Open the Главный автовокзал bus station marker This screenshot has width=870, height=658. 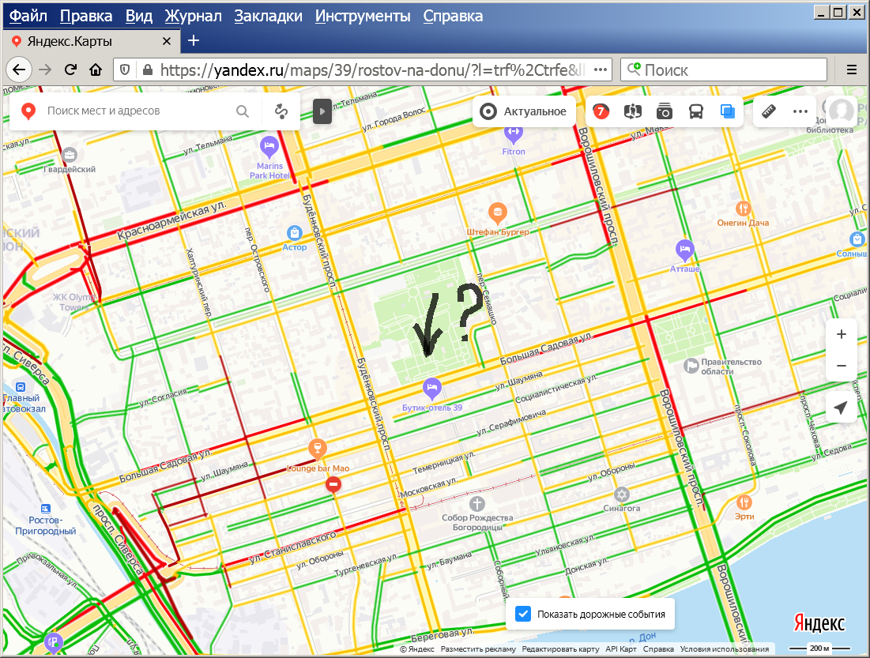(21, 387)
